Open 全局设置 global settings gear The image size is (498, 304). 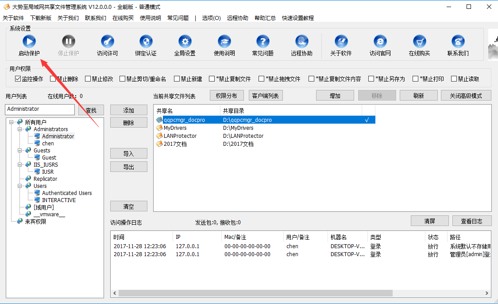(x=185, y=42)
